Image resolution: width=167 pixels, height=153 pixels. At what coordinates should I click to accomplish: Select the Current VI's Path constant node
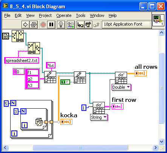tap(6, 36)
